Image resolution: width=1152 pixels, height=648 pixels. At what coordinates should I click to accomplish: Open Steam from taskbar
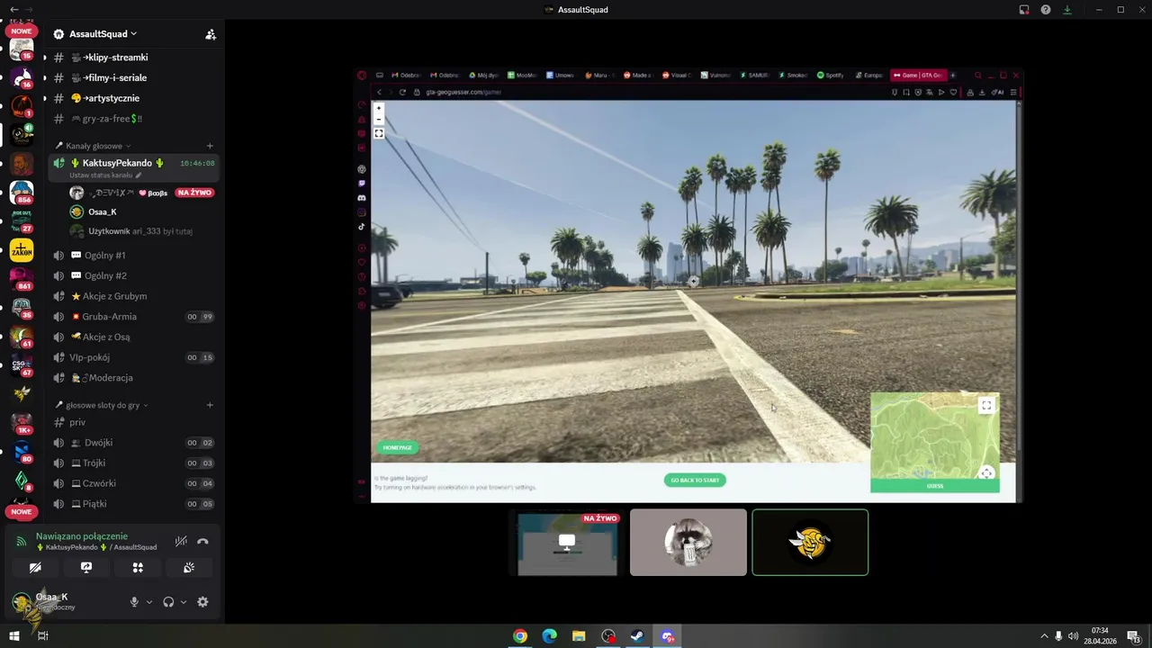point(637,636)
